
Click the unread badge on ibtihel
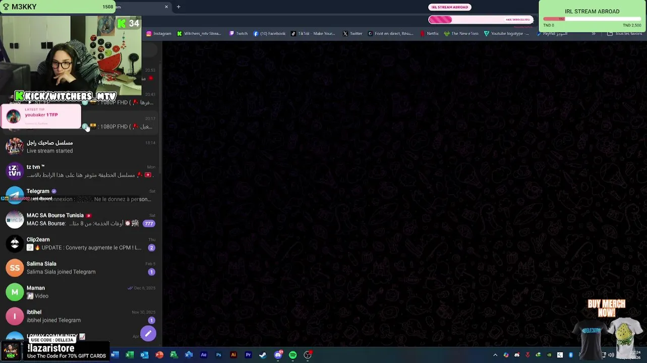click(151, 320)
